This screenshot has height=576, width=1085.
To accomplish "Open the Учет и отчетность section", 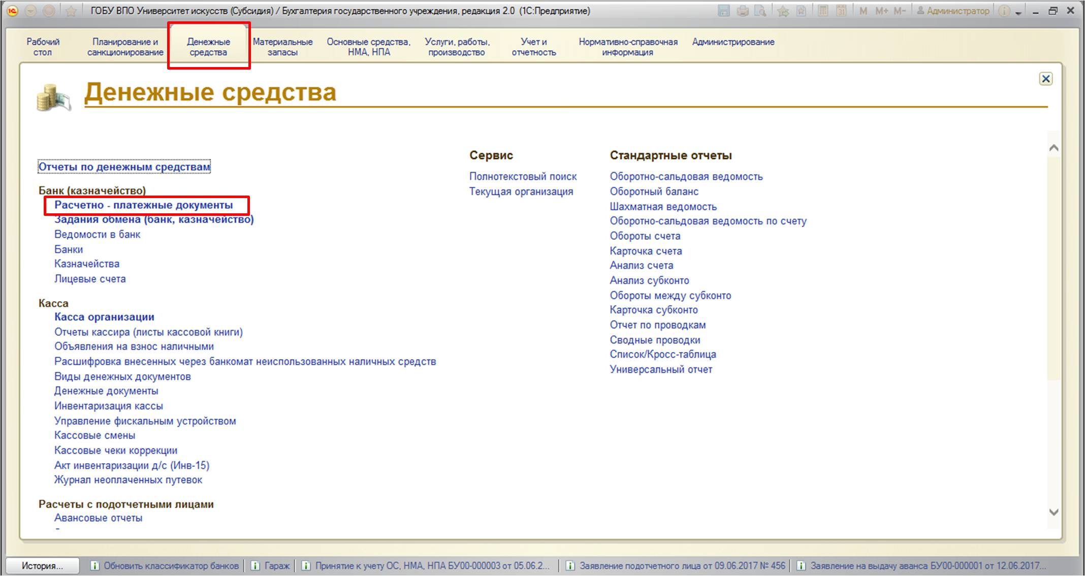I will point(534,47).
